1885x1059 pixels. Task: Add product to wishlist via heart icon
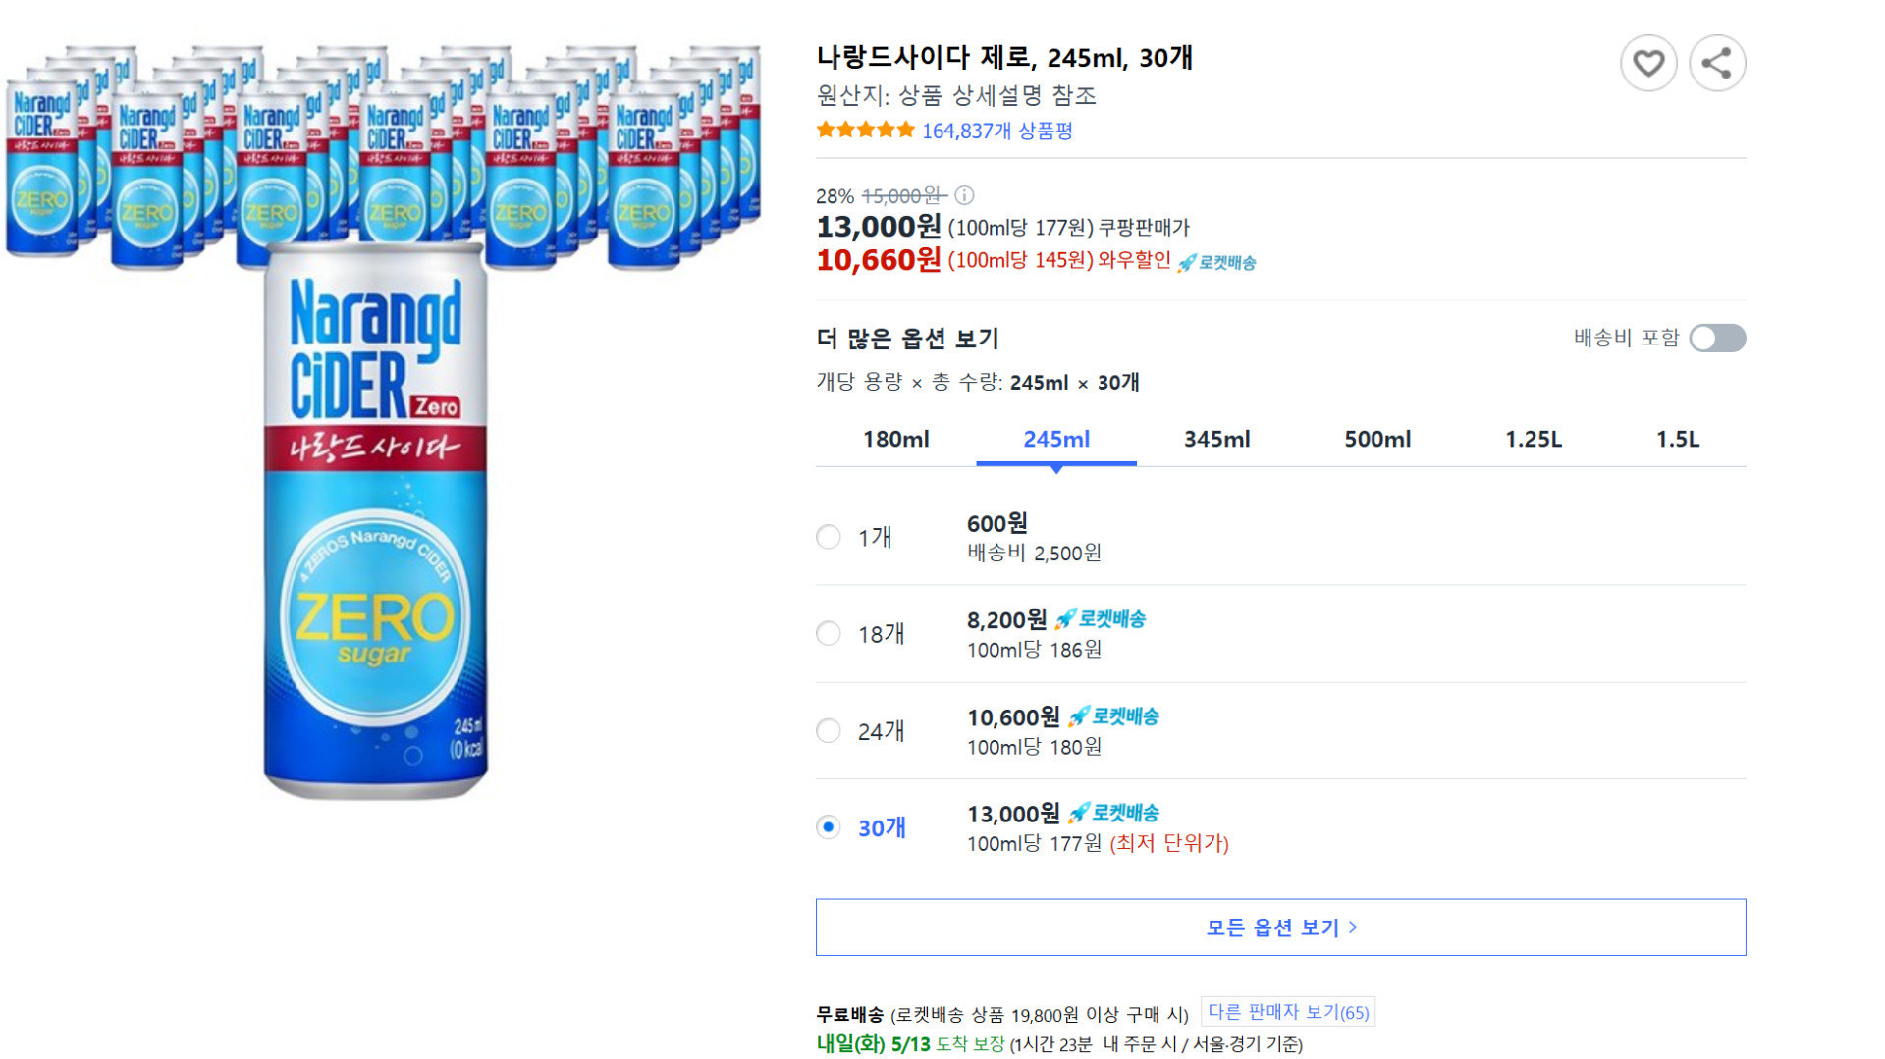1648,62
